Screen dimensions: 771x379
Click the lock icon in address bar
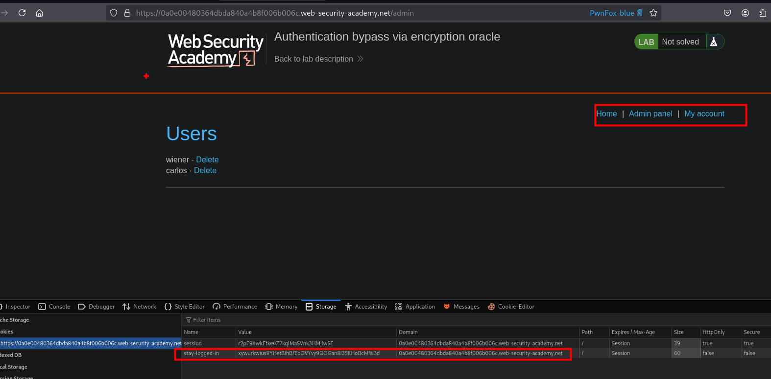tap(127, 13)
